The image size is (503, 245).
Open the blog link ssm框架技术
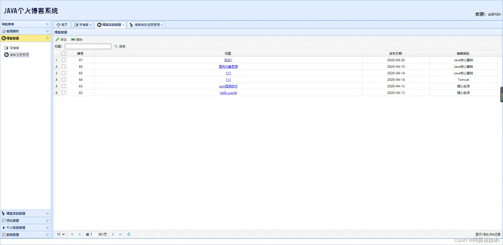228,86
